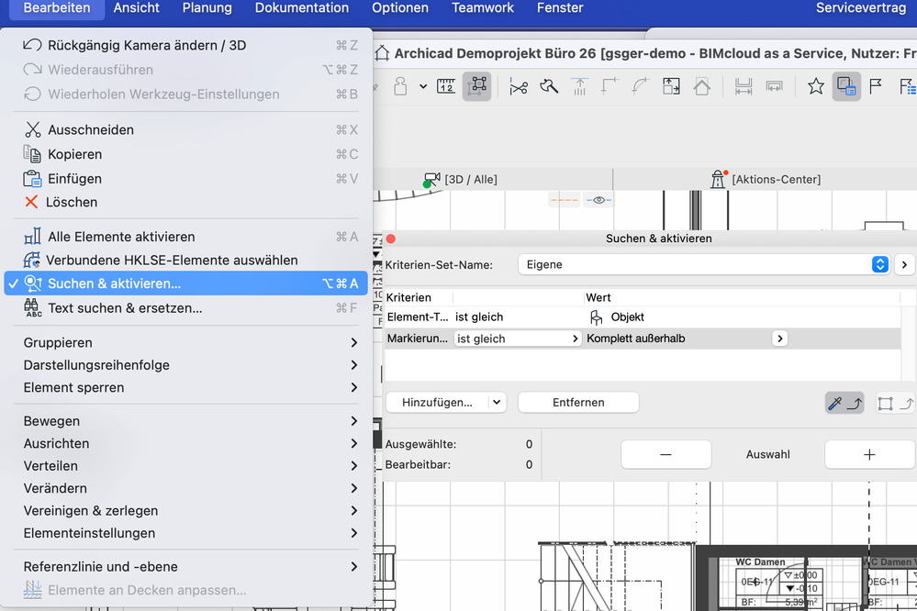Click Servicevertrag in the menu bar

pos(860,8)
